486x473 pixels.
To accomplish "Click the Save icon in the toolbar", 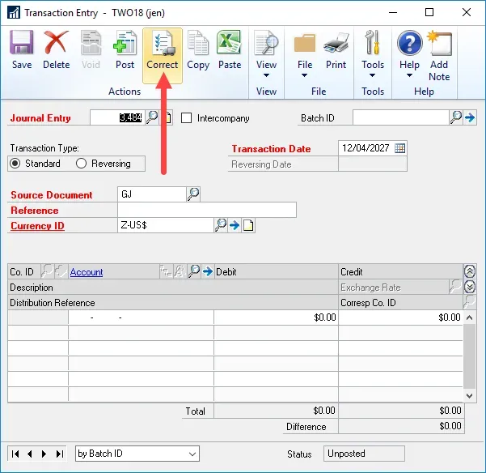I will (x=21, y=50).
